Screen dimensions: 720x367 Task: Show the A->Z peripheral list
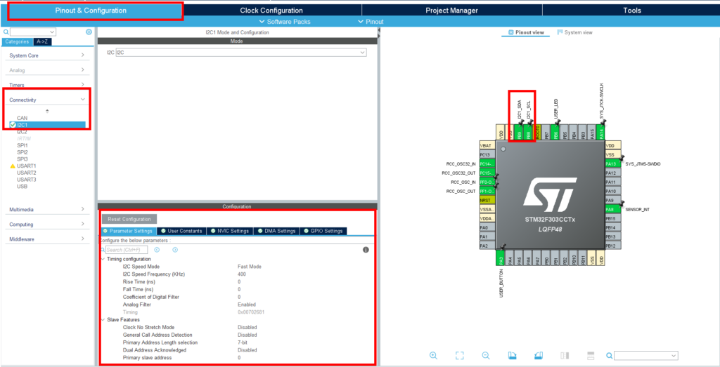tap(41, 41)
